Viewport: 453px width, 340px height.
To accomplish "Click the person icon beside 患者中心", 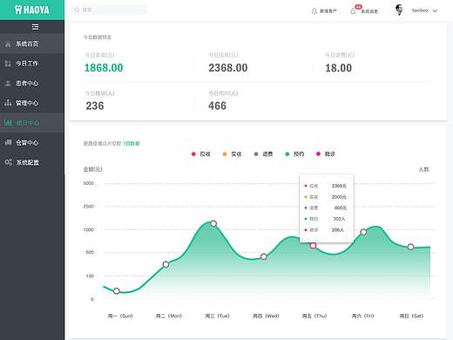I will pyautogui.click(x=8, y=84).
